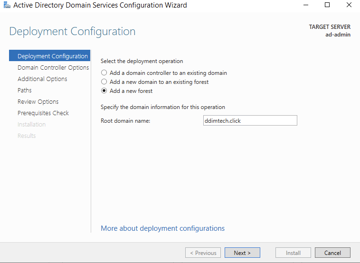Click the Next button
The image size is (360, 263).
[242, 253]
